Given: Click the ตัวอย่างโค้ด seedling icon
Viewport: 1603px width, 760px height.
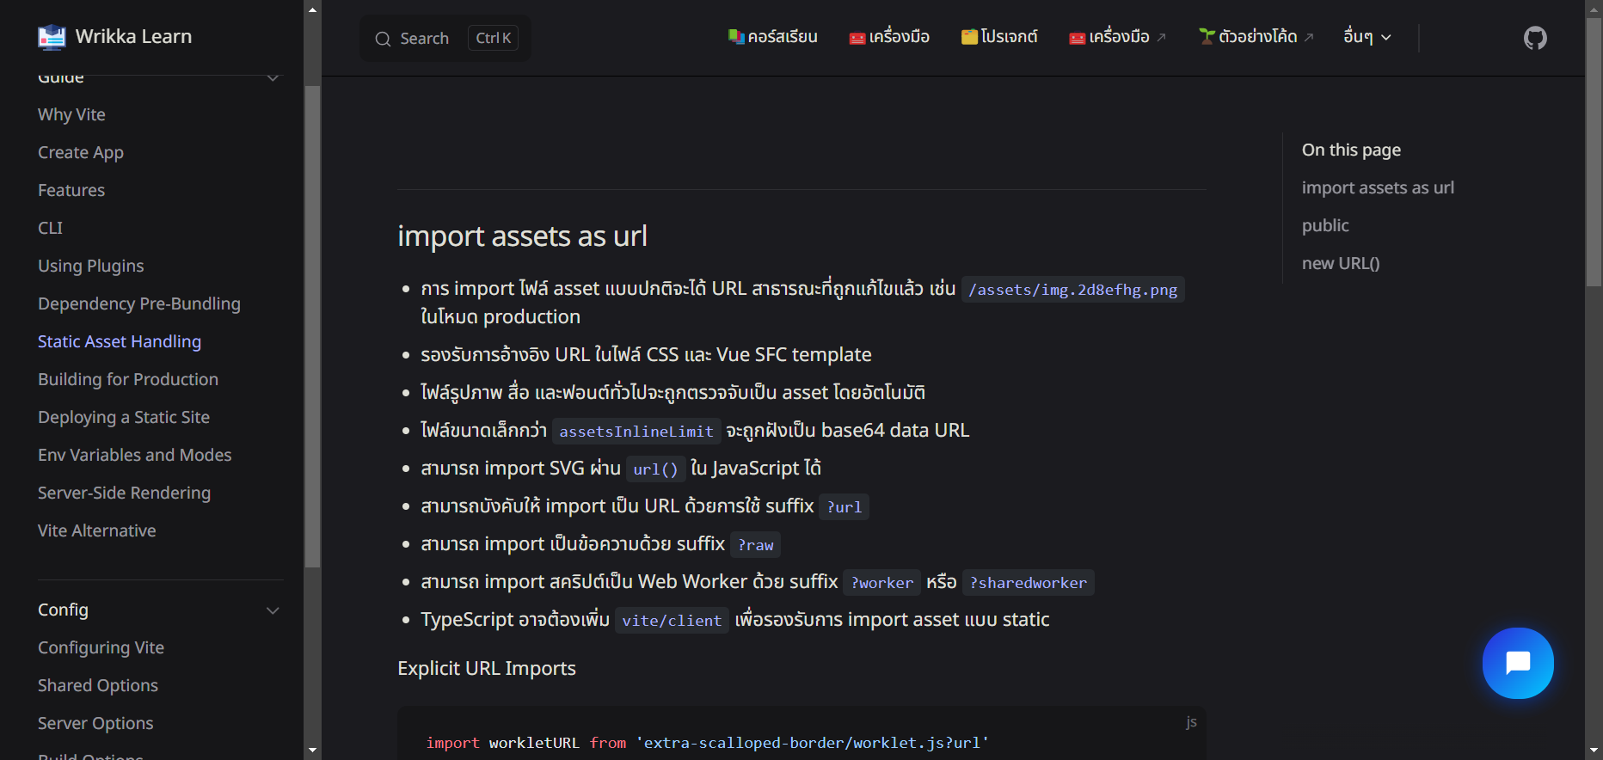Looking at the screenshot, I should 1207,37.
